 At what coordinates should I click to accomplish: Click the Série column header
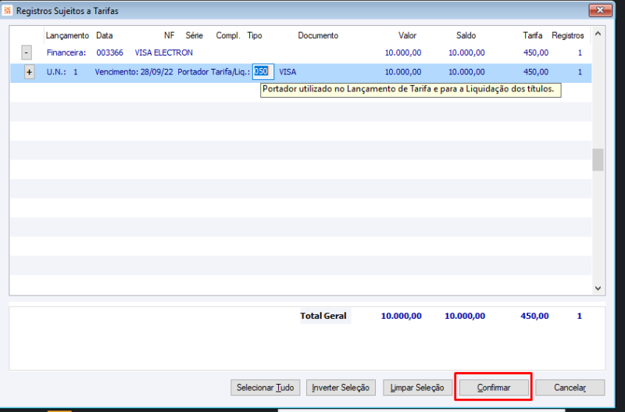coord(194,35)
